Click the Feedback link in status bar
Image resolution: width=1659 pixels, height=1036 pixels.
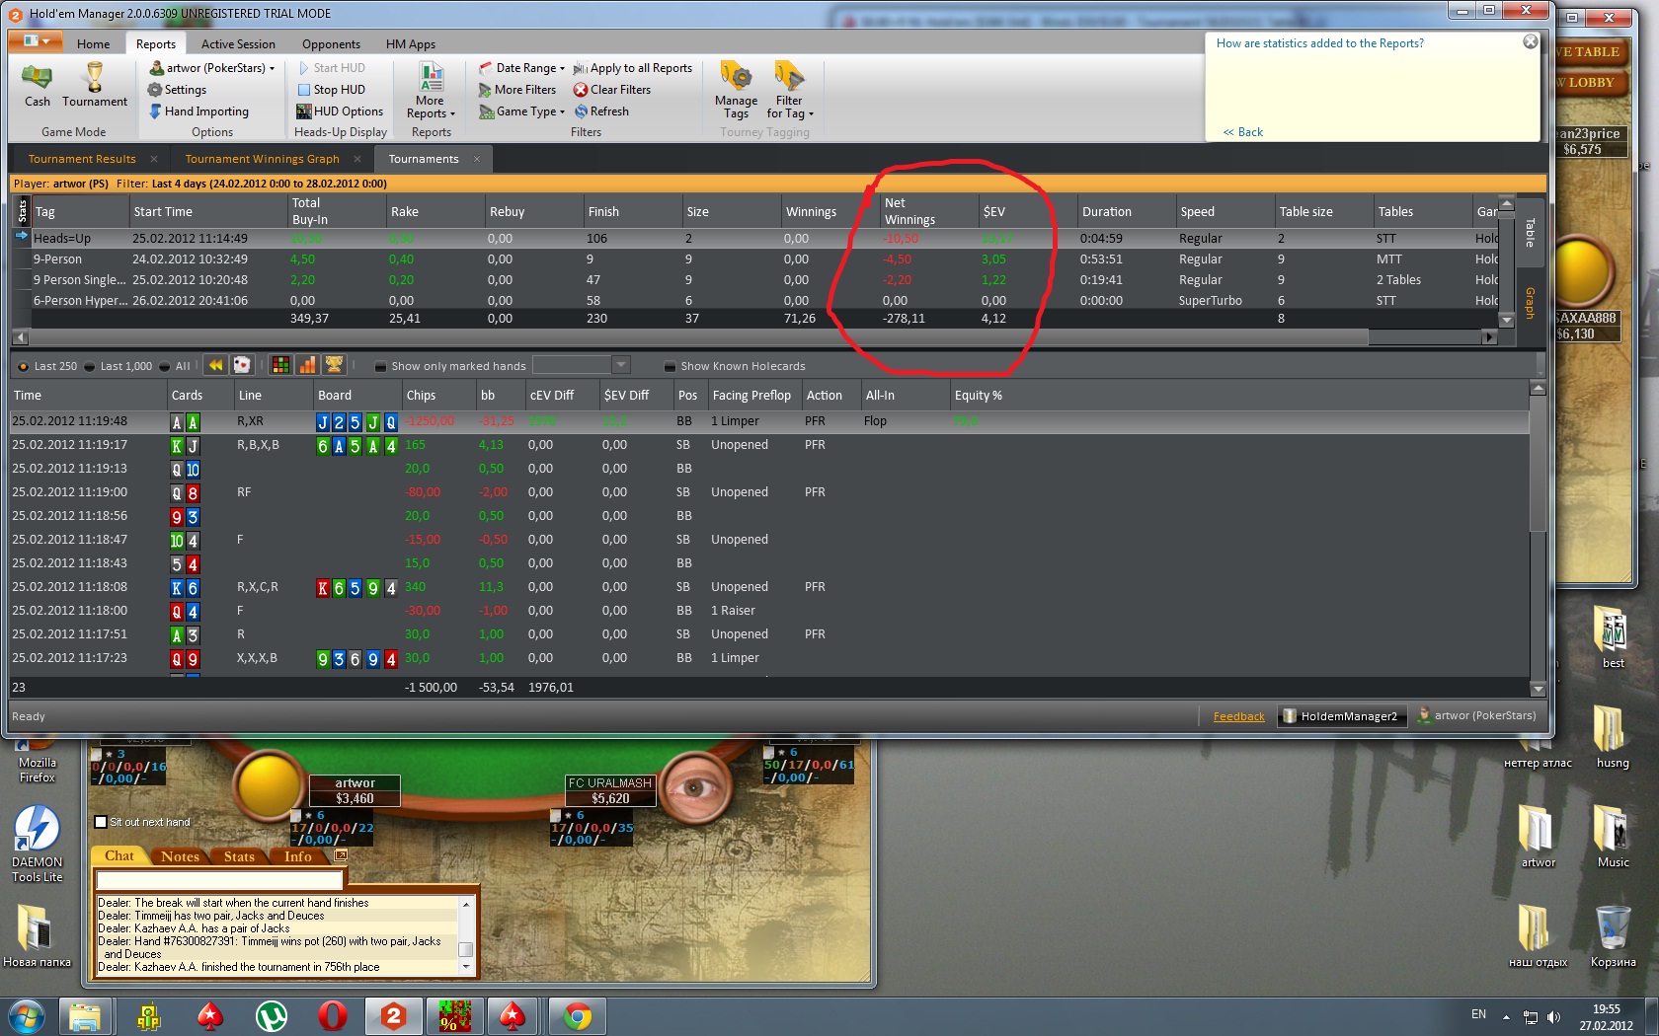(1238, 716)
